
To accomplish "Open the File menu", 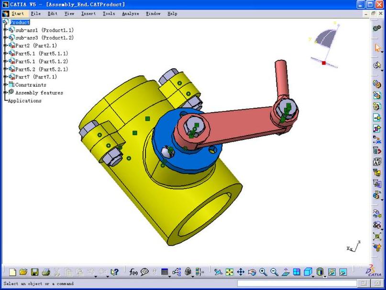I will (x=36, y=13).
